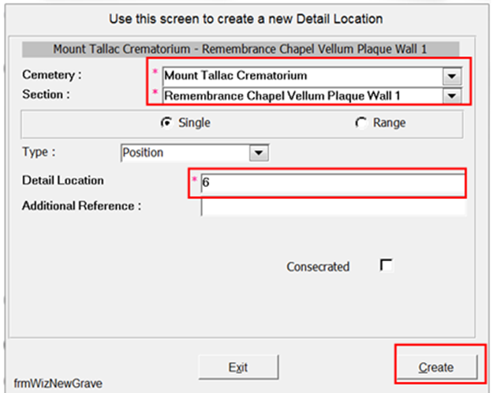This screenshot has width=493, height=393.
Task: Click the 'Use this screen to create' title
Action: (x=246, y=19)
